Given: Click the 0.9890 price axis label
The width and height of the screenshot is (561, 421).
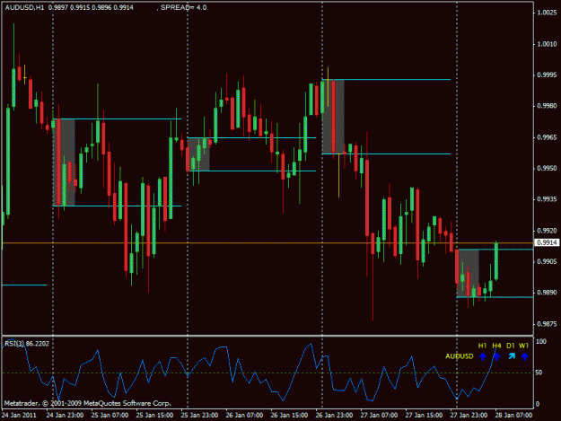Looking at the screenshot, I should (x=547, y=293).
